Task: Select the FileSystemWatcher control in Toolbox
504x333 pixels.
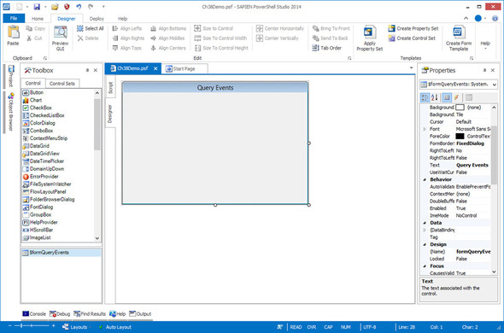Action: 47,184
